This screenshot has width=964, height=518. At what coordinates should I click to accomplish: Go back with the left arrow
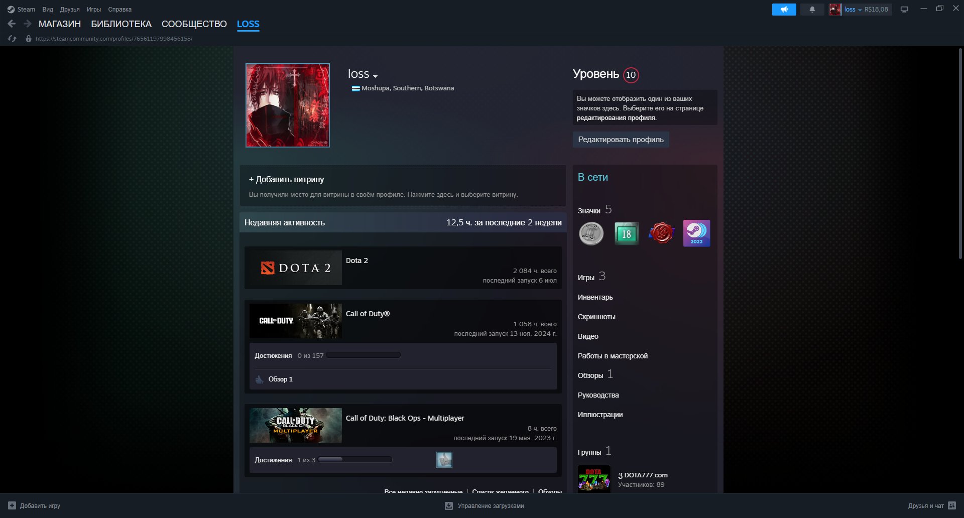coord(12,24)
